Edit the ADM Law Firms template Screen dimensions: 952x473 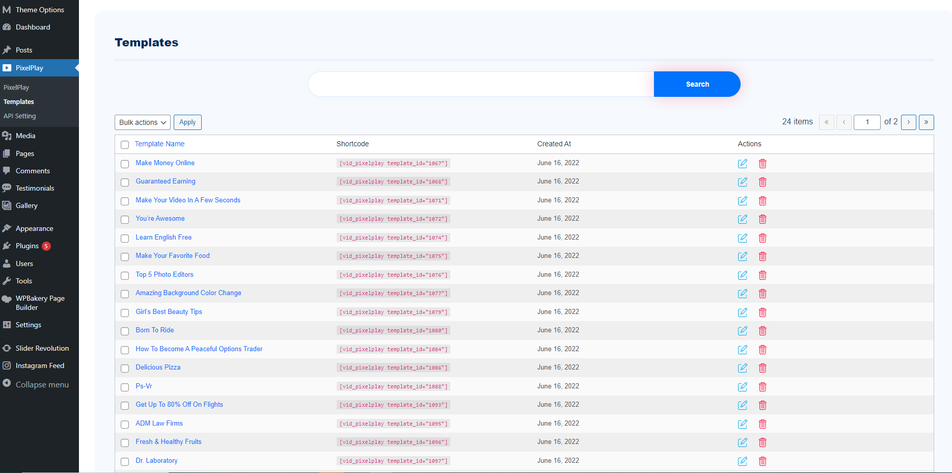point(743,424)
